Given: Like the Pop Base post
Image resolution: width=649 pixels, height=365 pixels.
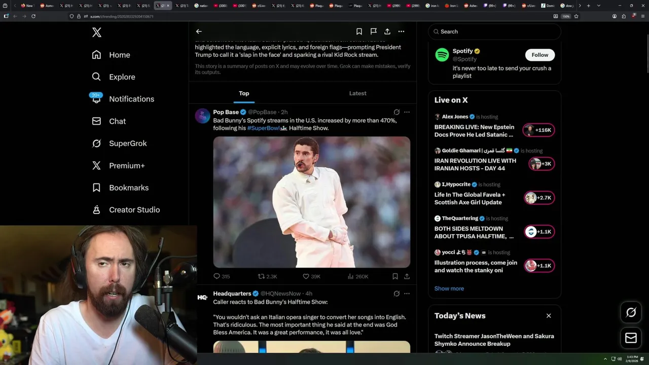Looking at the screenshot, I should tap(311, 276).
